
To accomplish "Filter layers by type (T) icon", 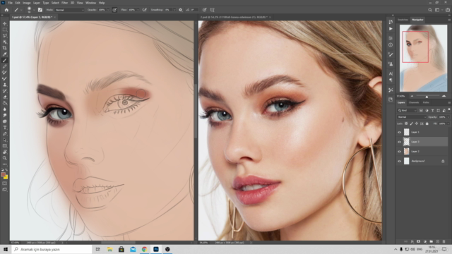I will pos(432,110).
